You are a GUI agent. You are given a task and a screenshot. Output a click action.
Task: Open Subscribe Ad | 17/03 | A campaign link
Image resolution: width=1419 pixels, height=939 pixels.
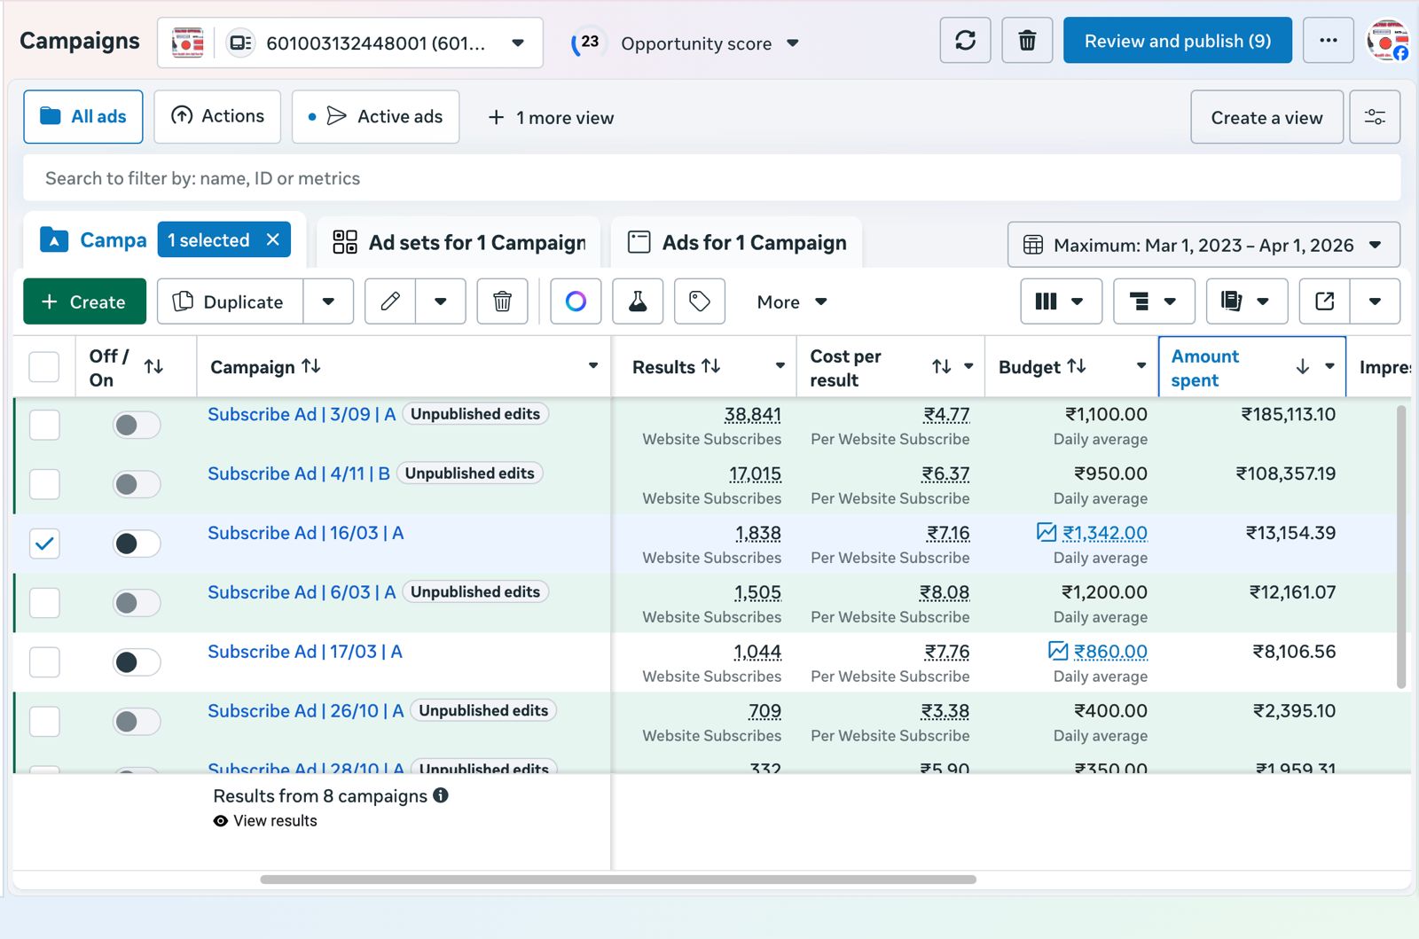click(305, 652)
